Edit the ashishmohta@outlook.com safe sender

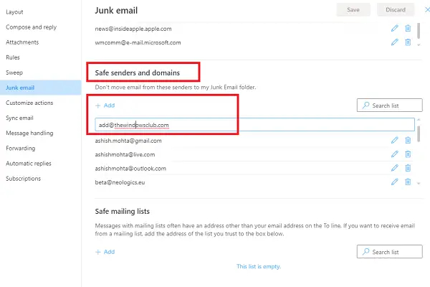tap(394, 168)
